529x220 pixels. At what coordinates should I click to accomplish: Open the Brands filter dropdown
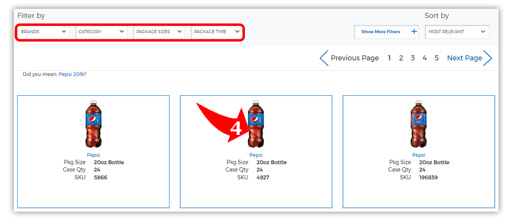click(x=44, y=32)
